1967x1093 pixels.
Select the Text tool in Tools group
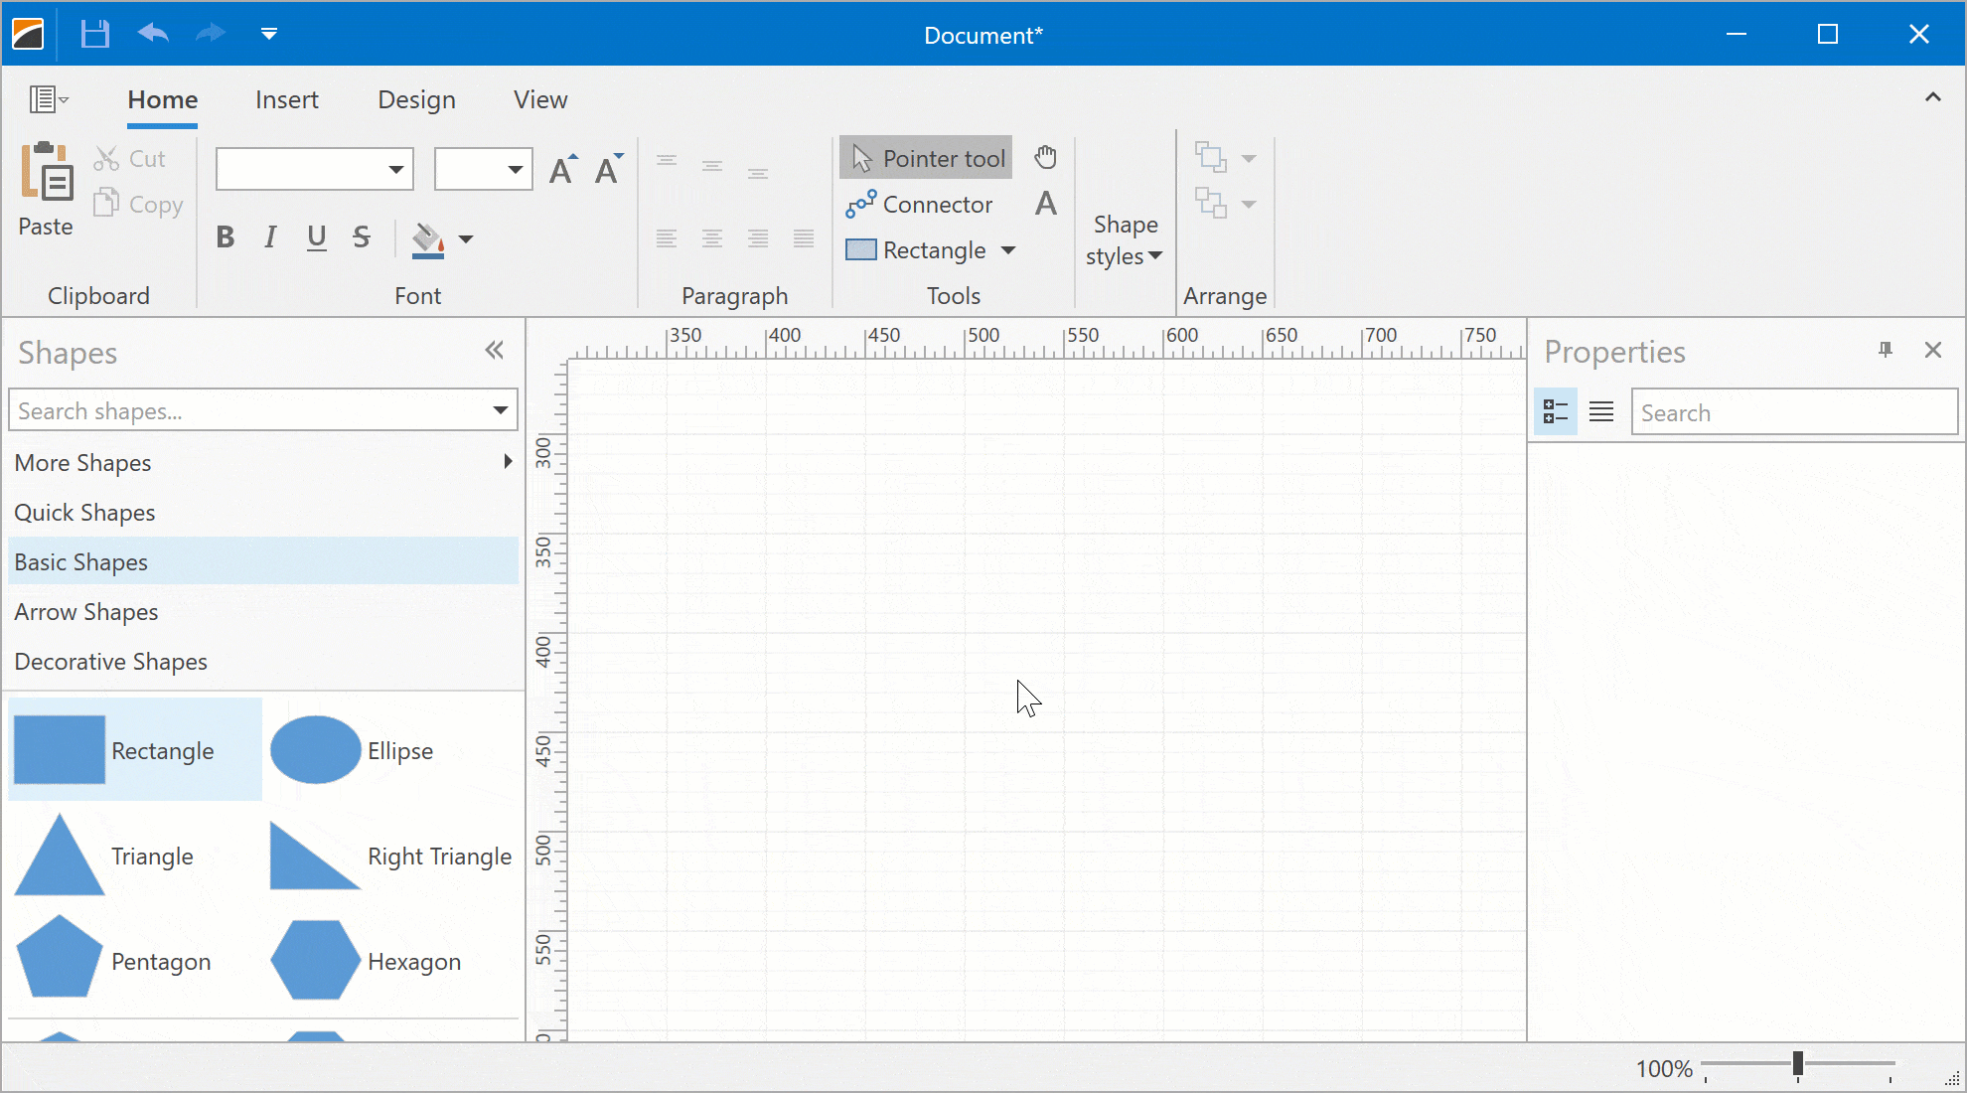coord(1045,203)
